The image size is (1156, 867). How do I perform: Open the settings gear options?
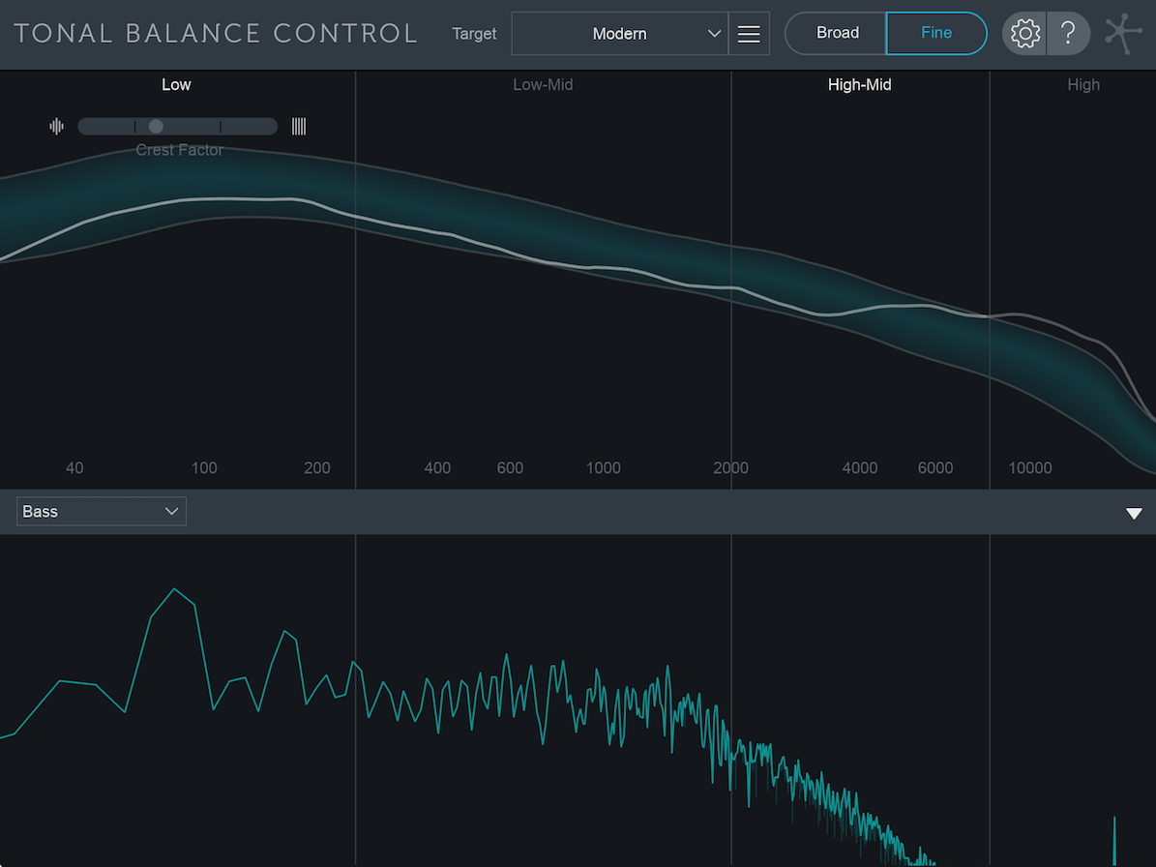(1024, 33)
